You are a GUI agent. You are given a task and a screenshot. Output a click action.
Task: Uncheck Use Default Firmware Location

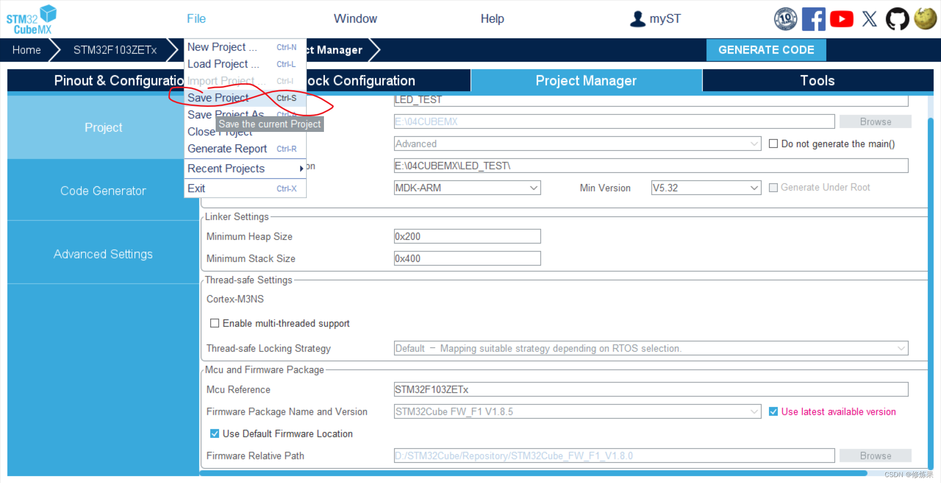214,433
